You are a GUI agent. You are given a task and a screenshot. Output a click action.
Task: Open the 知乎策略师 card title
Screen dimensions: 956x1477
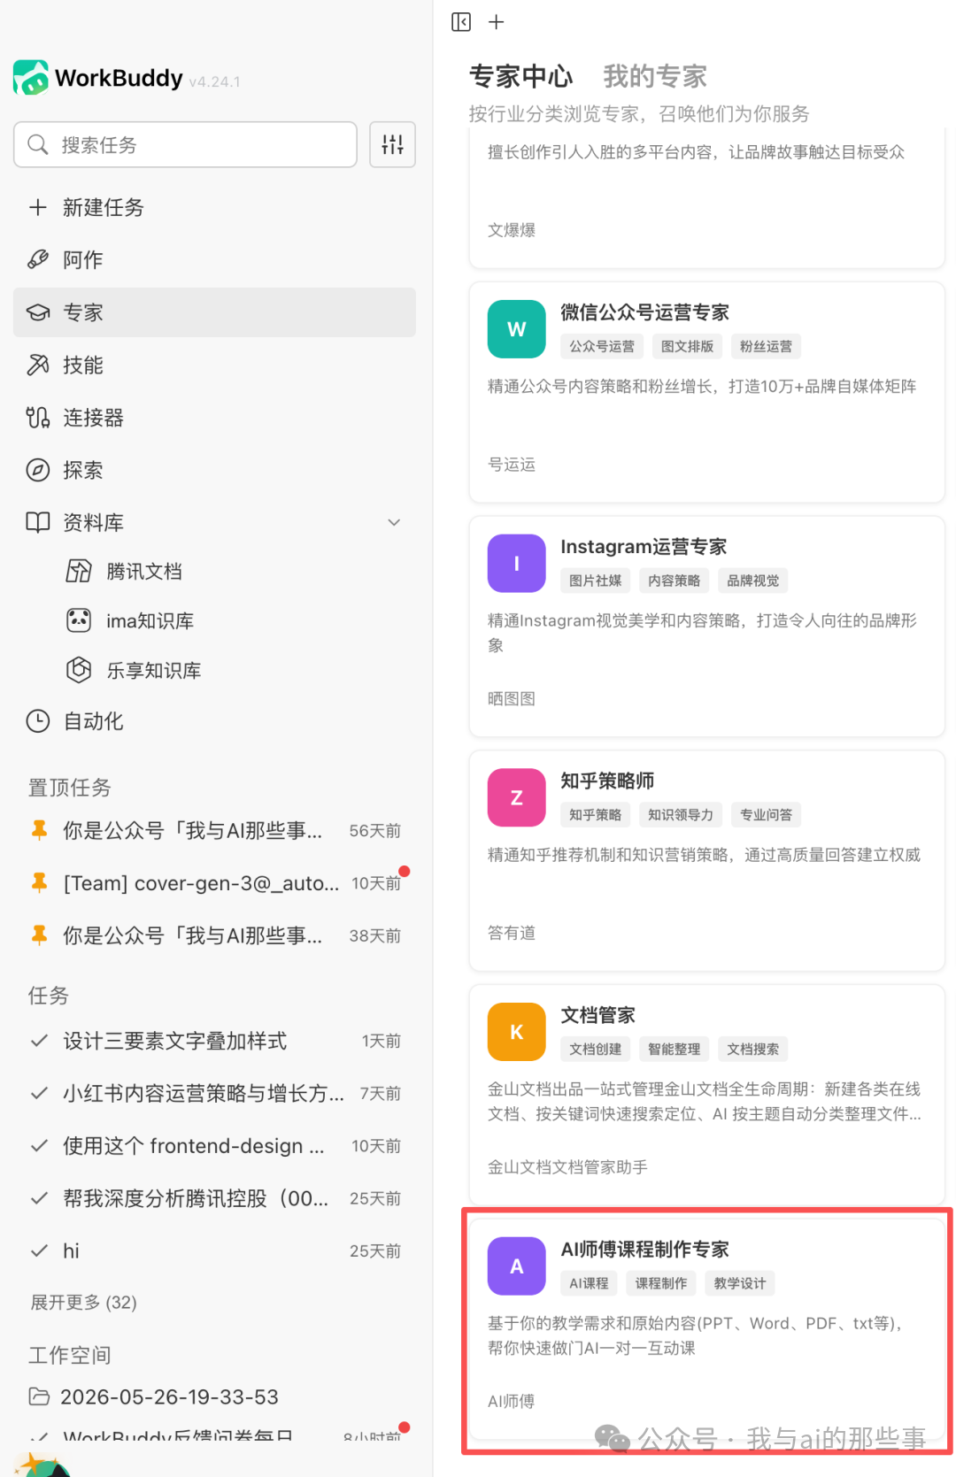point(607,781)
